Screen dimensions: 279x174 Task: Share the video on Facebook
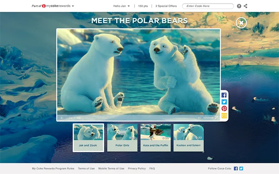[x=224, y=95]
